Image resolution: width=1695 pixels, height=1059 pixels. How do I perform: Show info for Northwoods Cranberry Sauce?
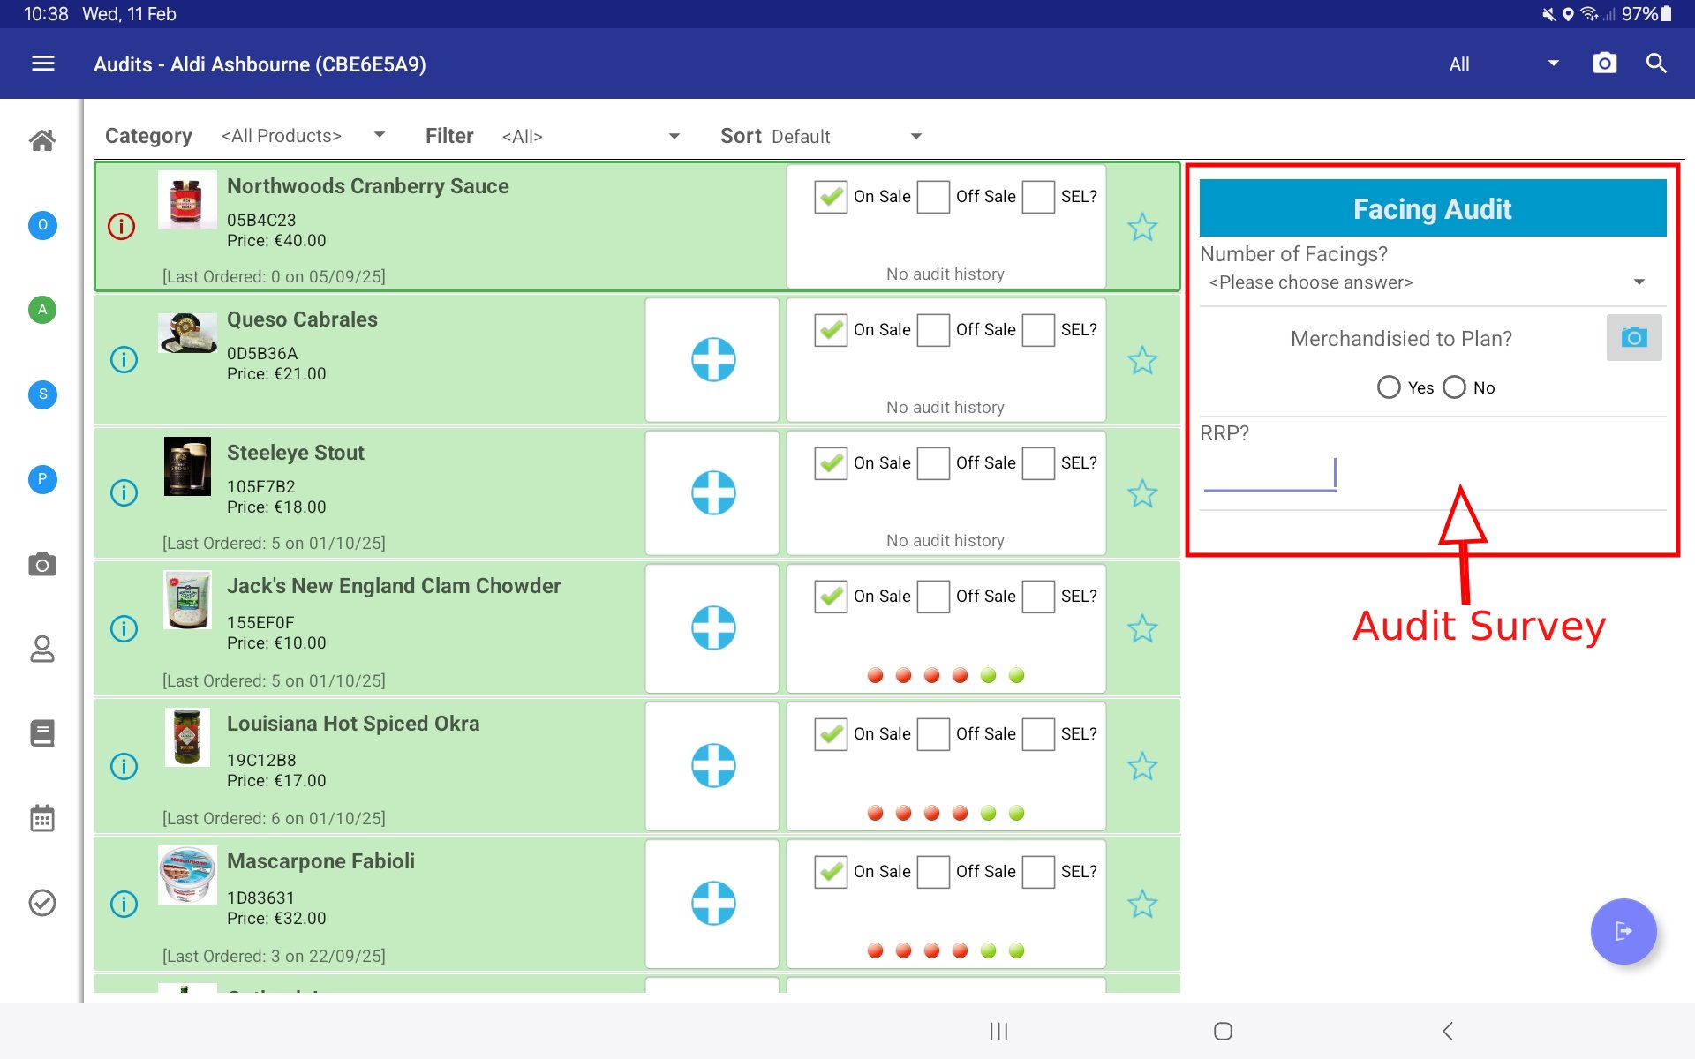tap(121, 227)
